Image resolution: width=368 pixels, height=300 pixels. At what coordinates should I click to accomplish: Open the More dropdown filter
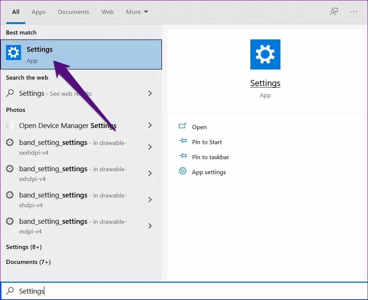(x=137, y=12)
